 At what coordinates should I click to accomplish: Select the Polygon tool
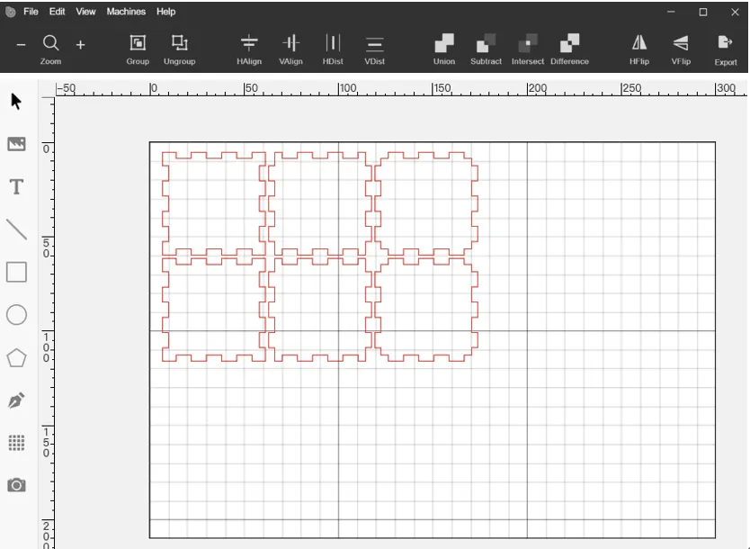pos(16,357)
